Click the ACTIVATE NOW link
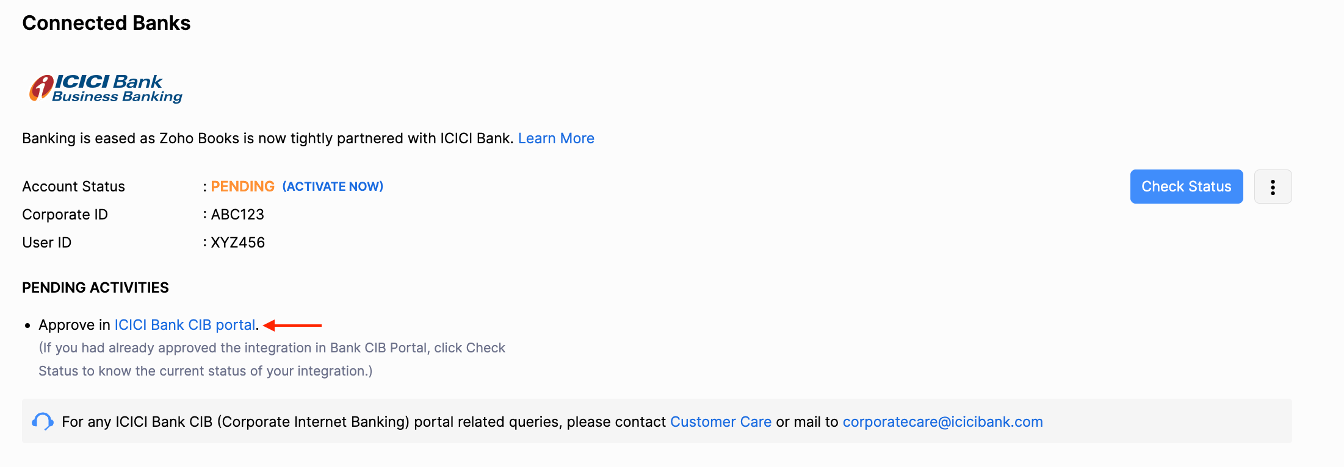This screenshot has width=1344, height=467. 333,187
